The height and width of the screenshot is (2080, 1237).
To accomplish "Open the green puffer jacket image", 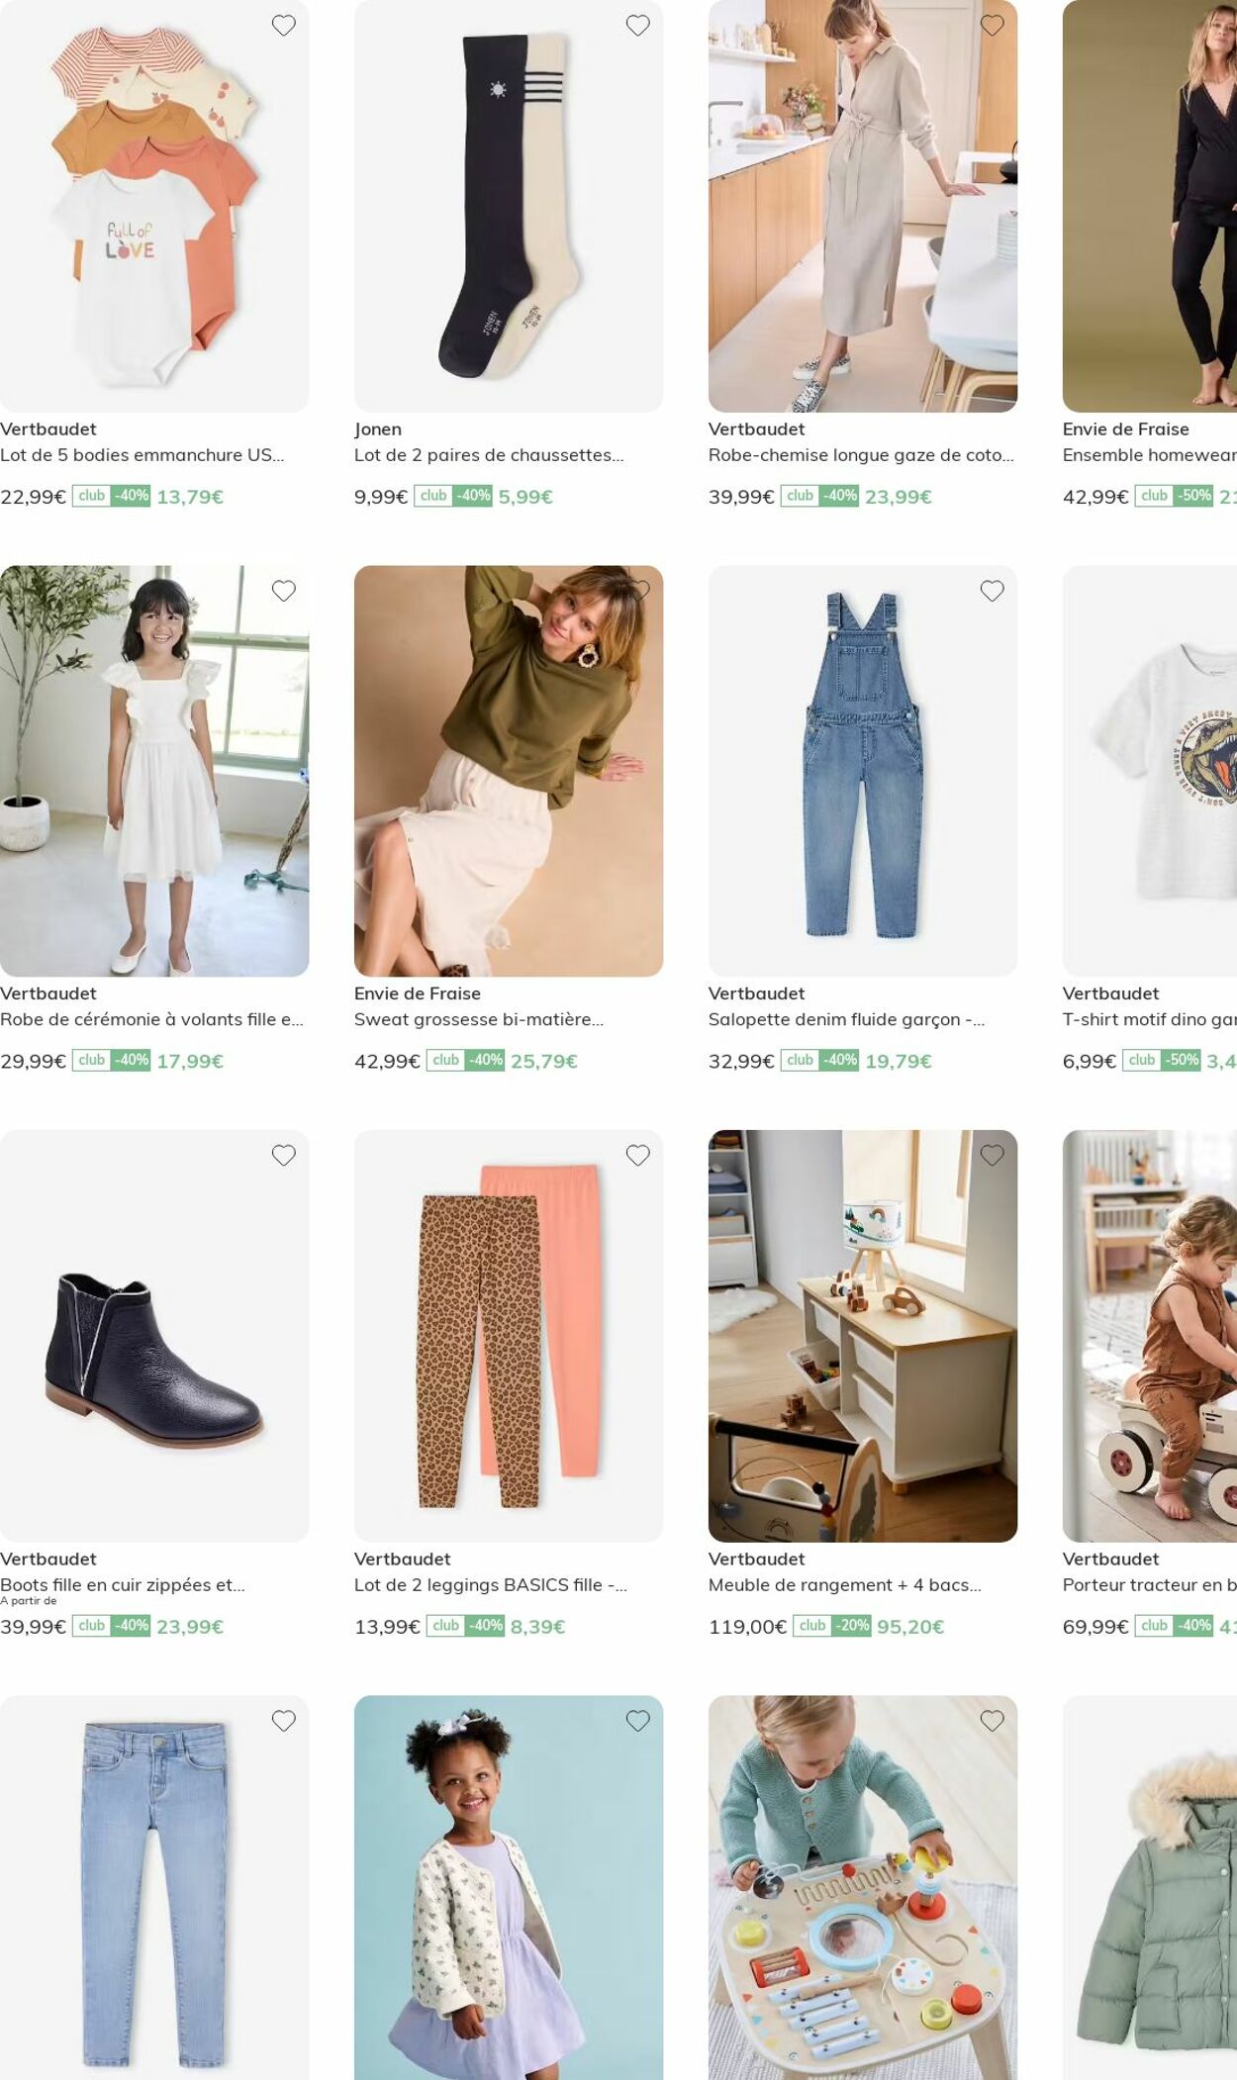I will (x=1150, y=1888).
